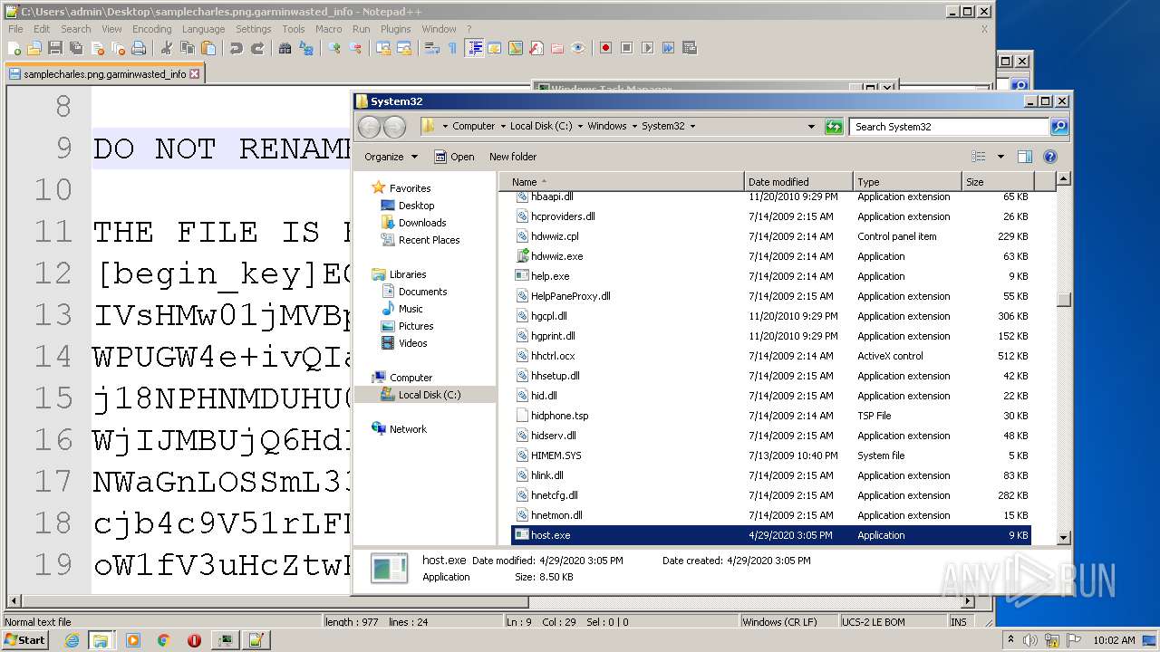Click the Redo arrow icon
The height and width of the screenshot is (652, 1160).
click(x=257, y=48)
